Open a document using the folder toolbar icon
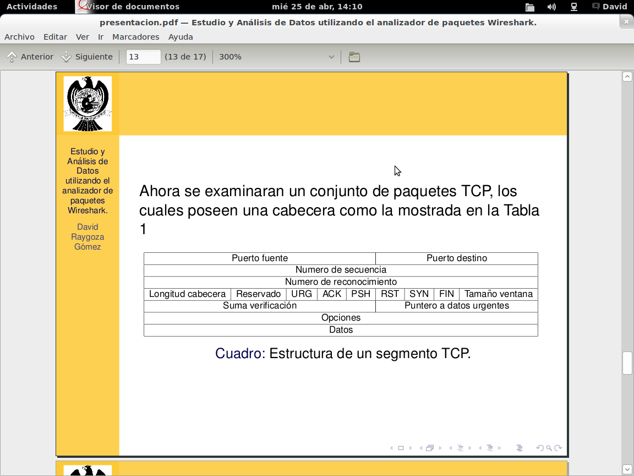The width and height of the screenshot is (634, 476). point(354,56)
